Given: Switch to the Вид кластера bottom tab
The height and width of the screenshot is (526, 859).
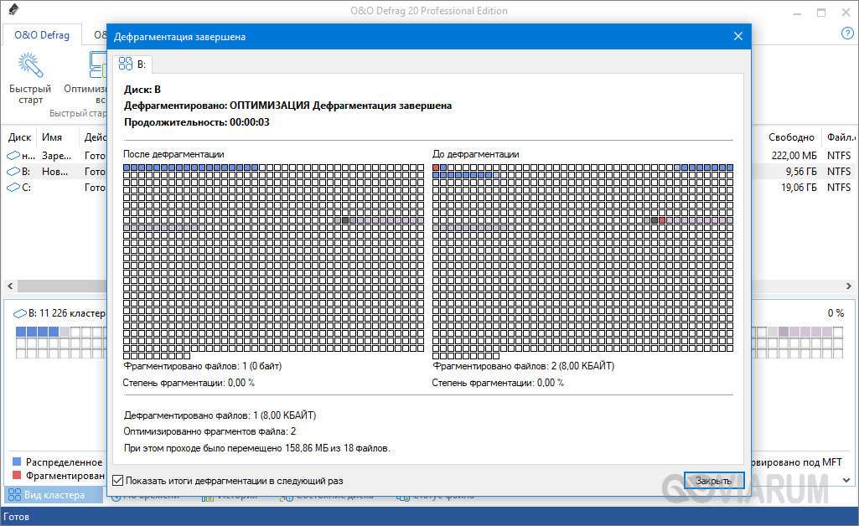Looking at the screenshot, I should coord(54,495).
